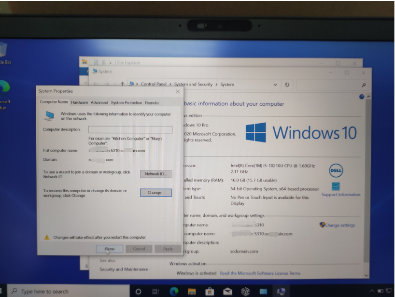Click the scroll up arrow in the System window
395x297 pixels.
[x=368, y=97]
